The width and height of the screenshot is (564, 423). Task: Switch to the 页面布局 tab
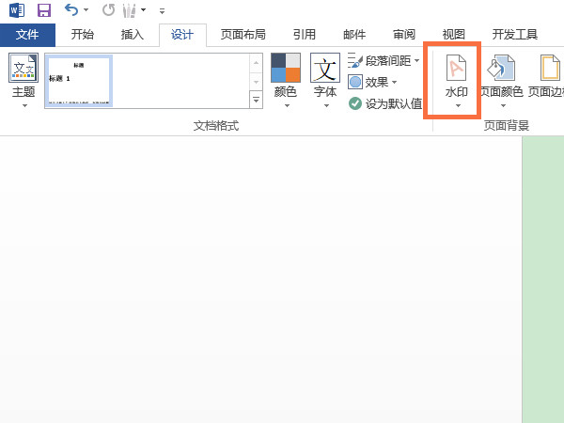pos(243,35)
